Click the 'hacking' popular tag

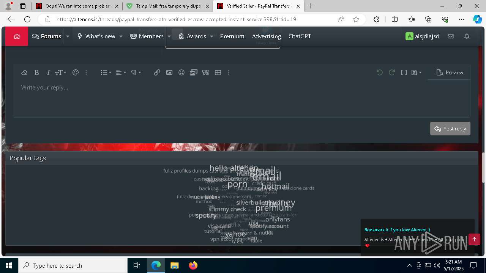tap(208, 188)
